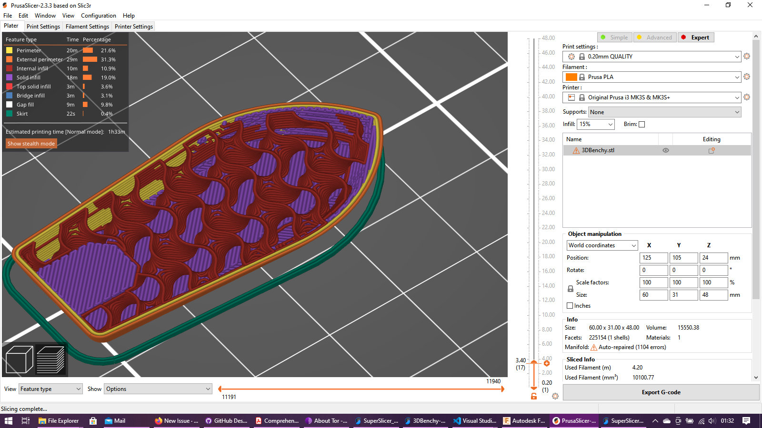Open Microsoft Store taskbar icon
The height and width of the screenshot is (428, 762).
click(x=93, y=421)
